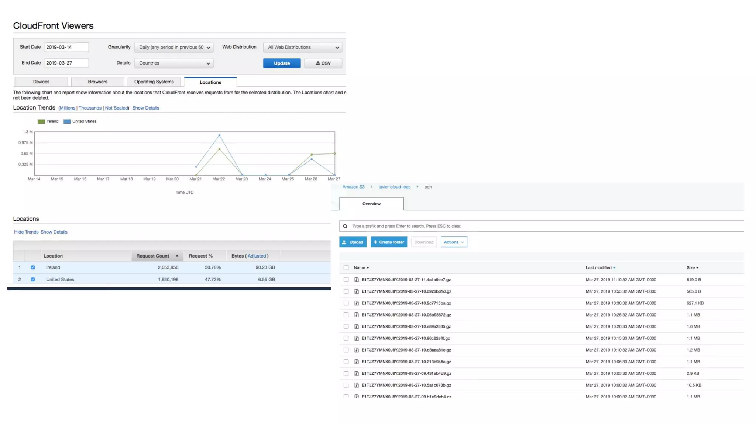756x425 pixels.
Task: Open javier-cloud-logs breadcrumb link
Action: click(394, 187)
